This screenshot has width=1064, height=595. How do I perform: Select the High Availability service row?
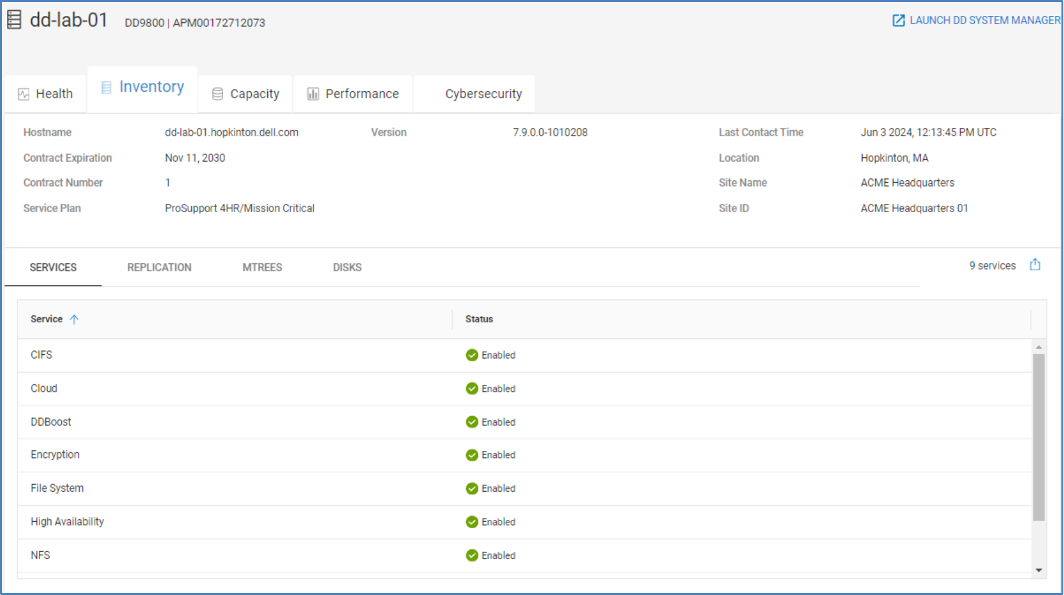click(525, 522)
